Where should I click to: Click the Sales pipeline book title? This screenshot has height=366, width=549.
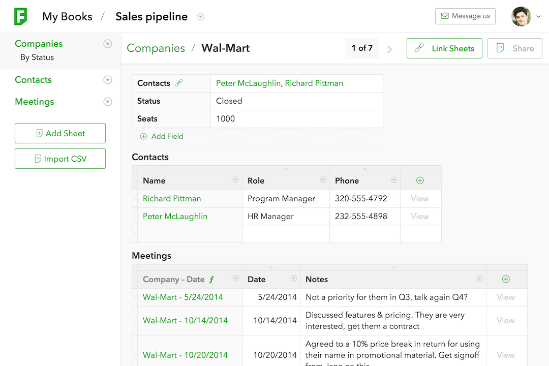pyautogui.click(x=151, y=16)
